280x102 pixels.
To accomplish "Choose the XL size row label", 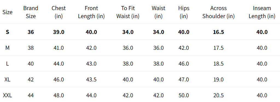I will [x=7, y=80].
